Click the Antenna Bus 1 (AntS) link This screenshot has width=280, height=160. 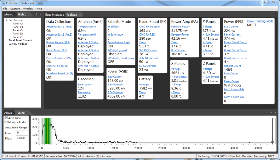point(59,27)
